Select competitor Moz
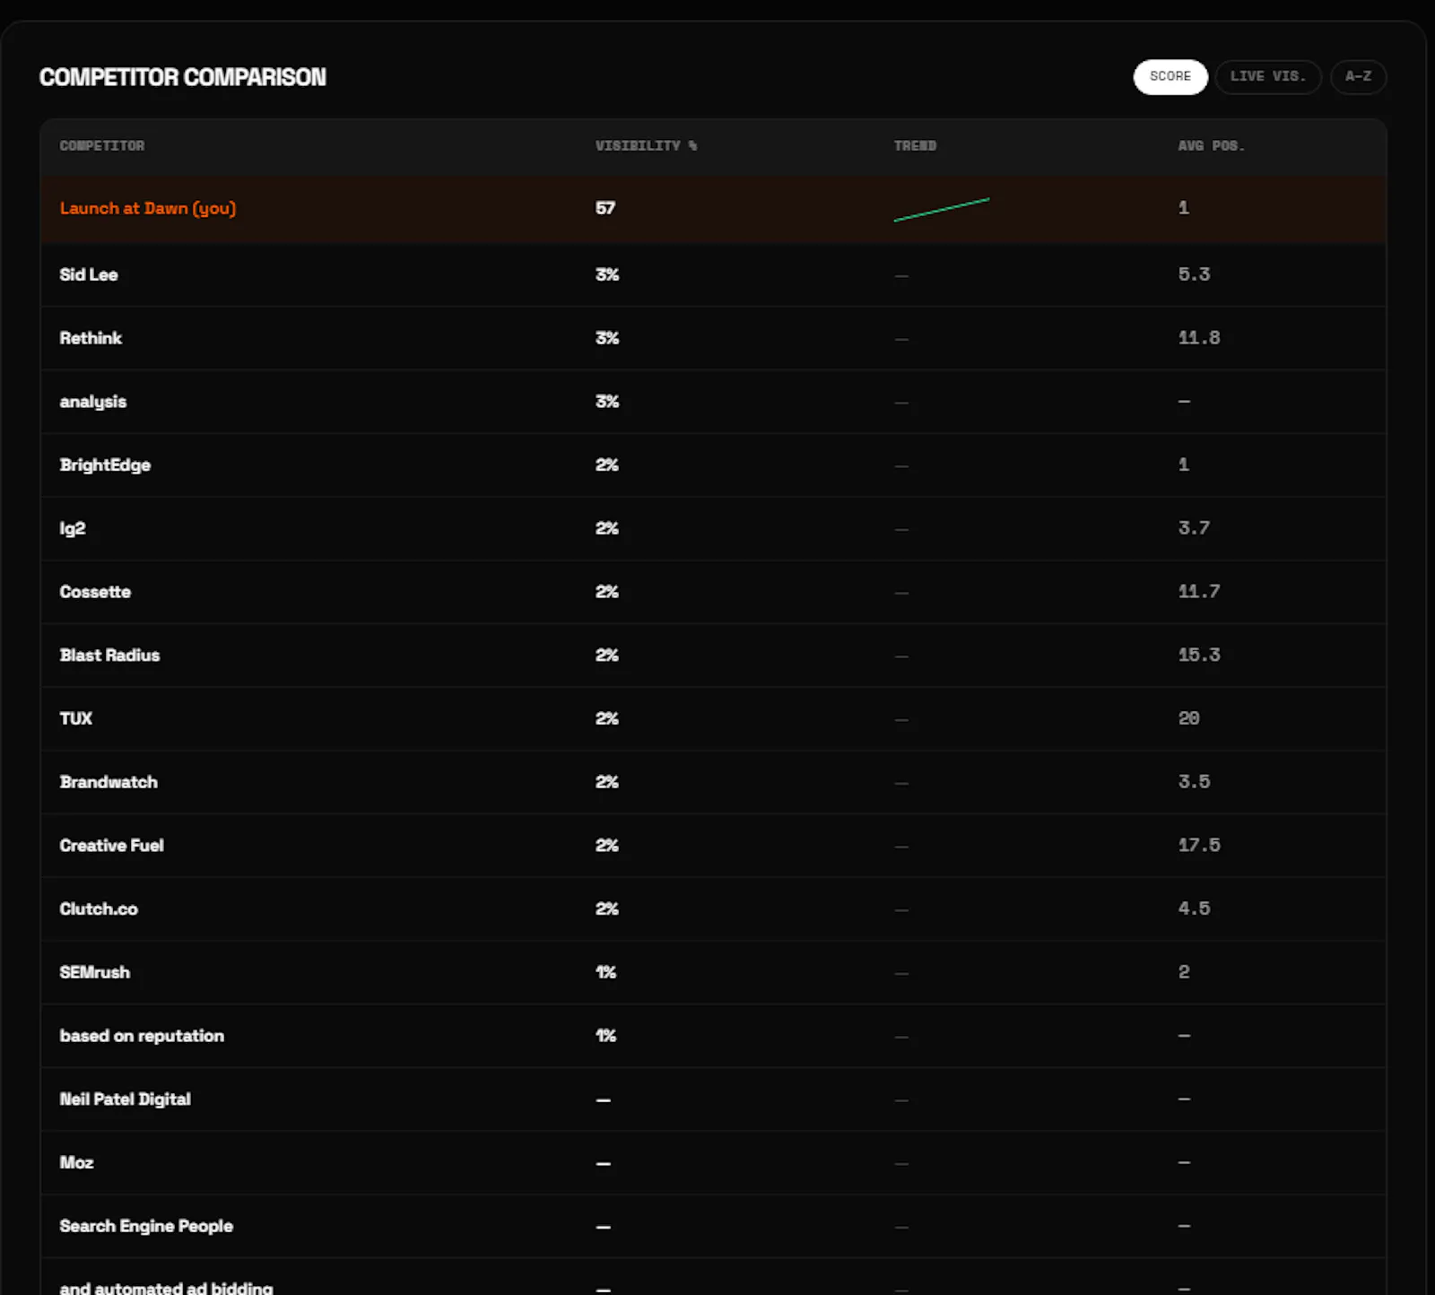This screenshot has height=1295, width=1435. 76,1162
